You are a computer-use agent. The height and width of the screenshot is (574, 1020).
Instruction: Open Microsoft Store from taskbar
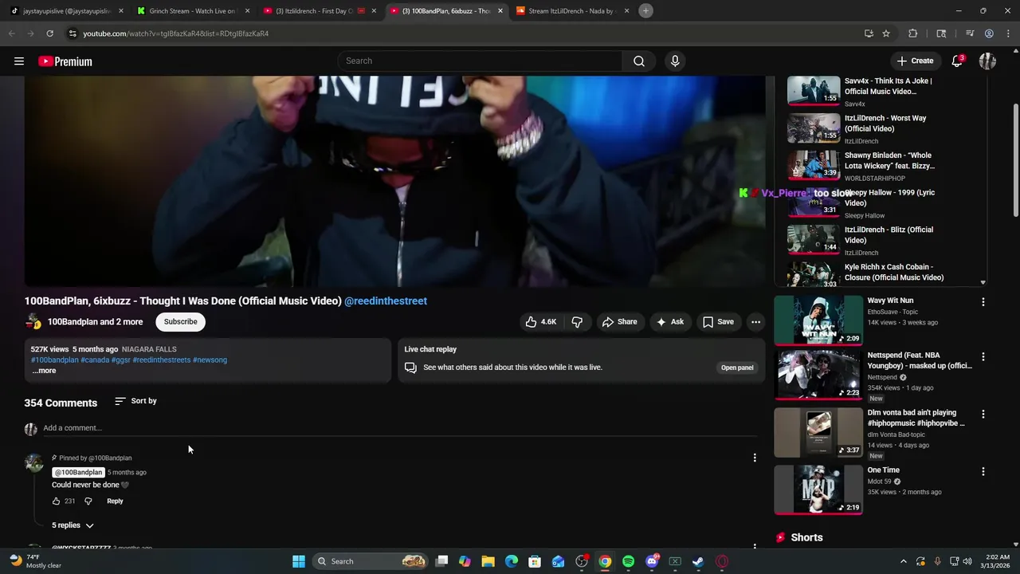pyautogui.click(x=535, y=561)
